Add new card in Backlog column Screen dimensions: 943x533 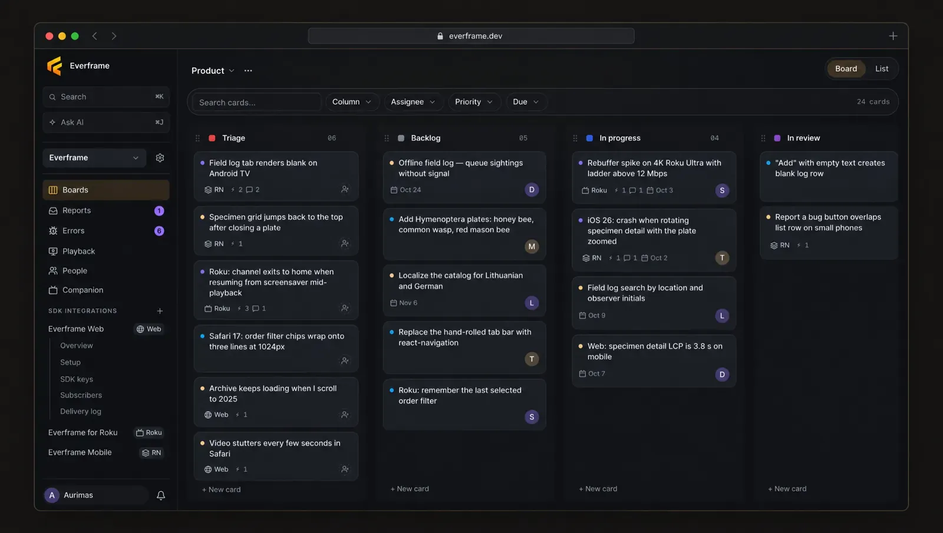[x=410, y=489]
